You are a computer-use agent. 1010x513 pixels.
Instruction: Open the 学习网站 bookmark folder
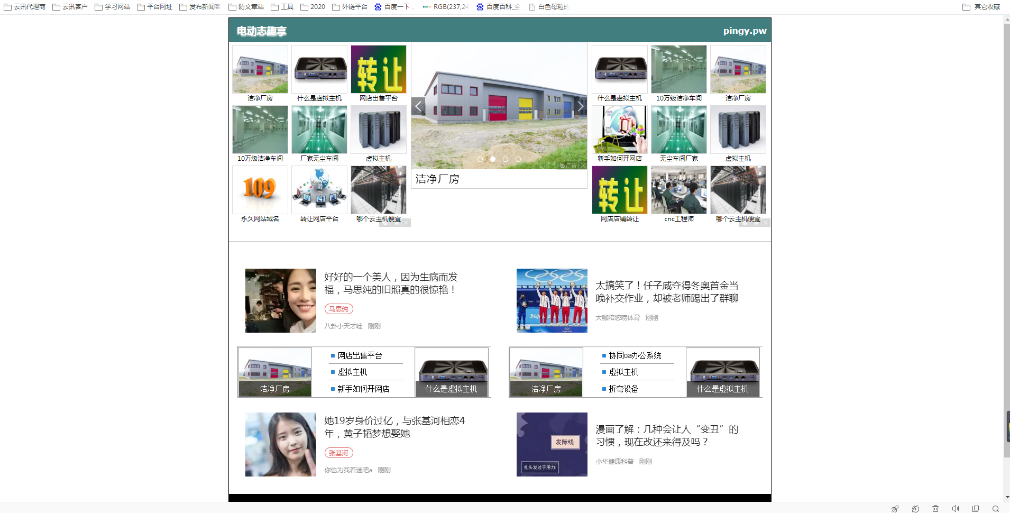112,7
